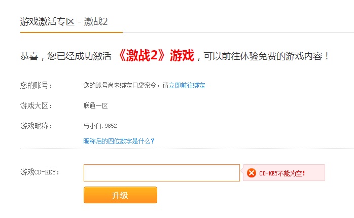Open the 昵称后的四位数字是什么? help link
This screenshot has height=218, width=354.
119,141
